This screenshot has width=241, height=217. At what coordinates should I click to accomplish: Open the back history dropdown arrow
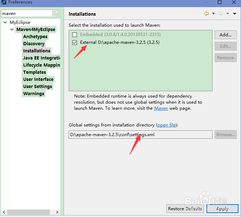tap(213, 14)
